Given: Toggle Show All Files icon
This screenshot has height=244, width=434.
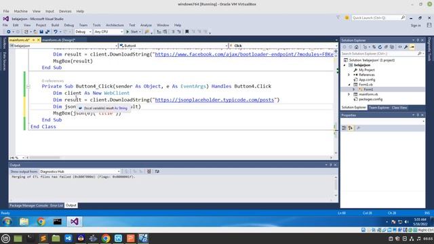Looking at the screenshot, I should coord(392,47).
